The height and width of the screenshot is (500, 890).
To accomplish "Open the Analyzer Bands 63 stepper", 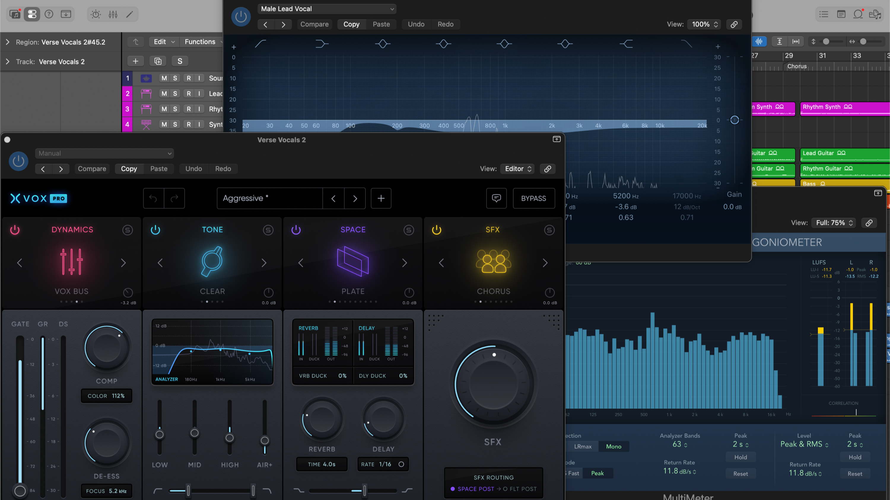I will (x=680, y=444).
